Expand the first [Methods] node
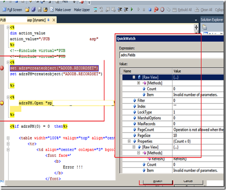226x190 pixels. click(138, 83)
